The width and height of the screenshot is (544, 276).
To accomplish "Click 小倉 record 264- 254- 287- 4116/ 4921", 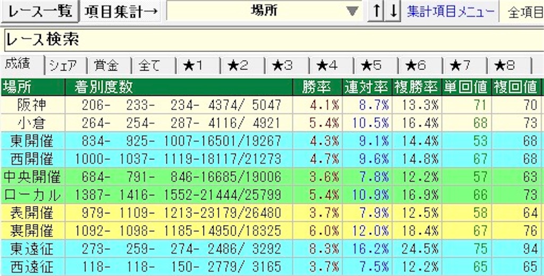I will [x=182, y=123].
